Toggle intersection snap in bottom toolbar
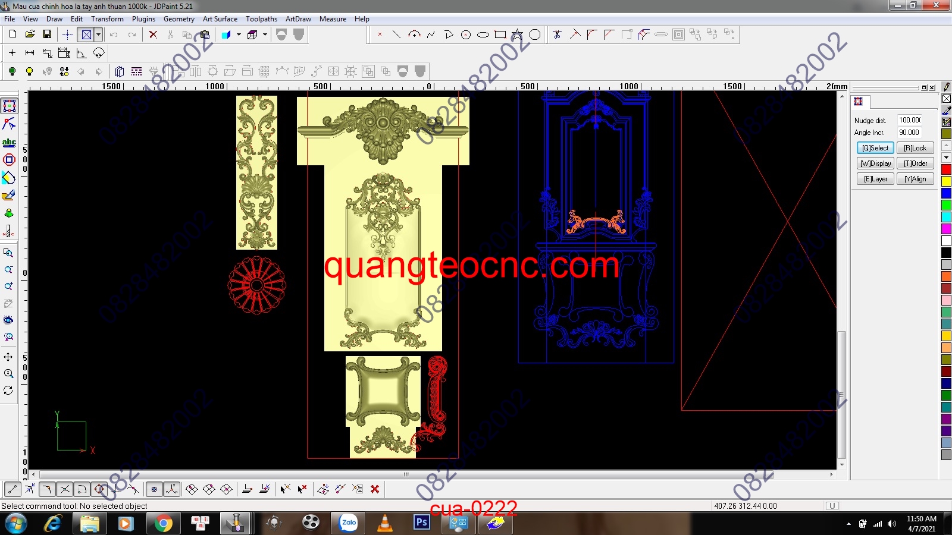This screenshot has width=952, height=535. (x=65, y=489)
